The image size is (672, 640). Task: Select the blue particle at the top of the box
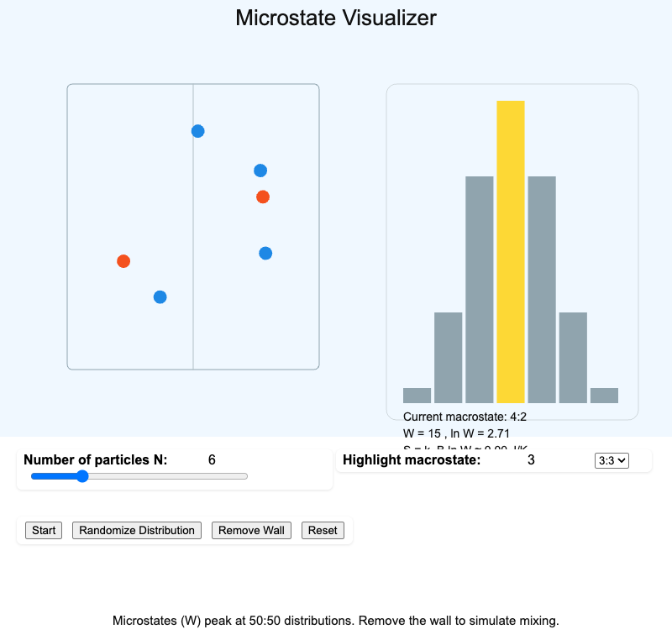tap(198, 131)
